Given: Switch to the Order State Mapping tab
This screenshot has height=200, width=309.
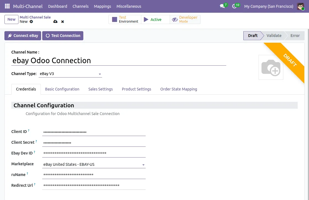Looking at the screenshot, I should point(179,89).
